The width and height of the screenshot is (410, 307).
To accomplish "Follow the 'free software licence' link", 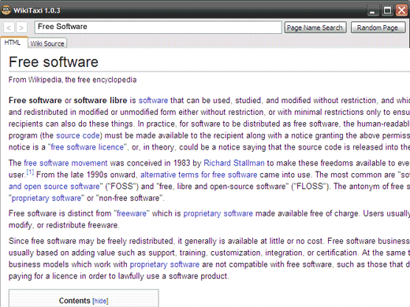I will click(87, 147).
